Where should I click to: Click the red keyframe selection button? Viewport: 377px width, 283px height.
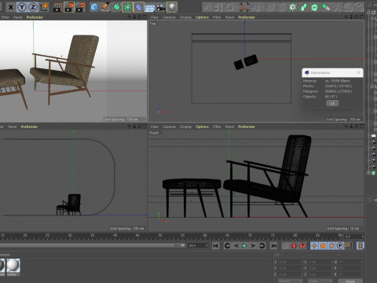point(302,246)
